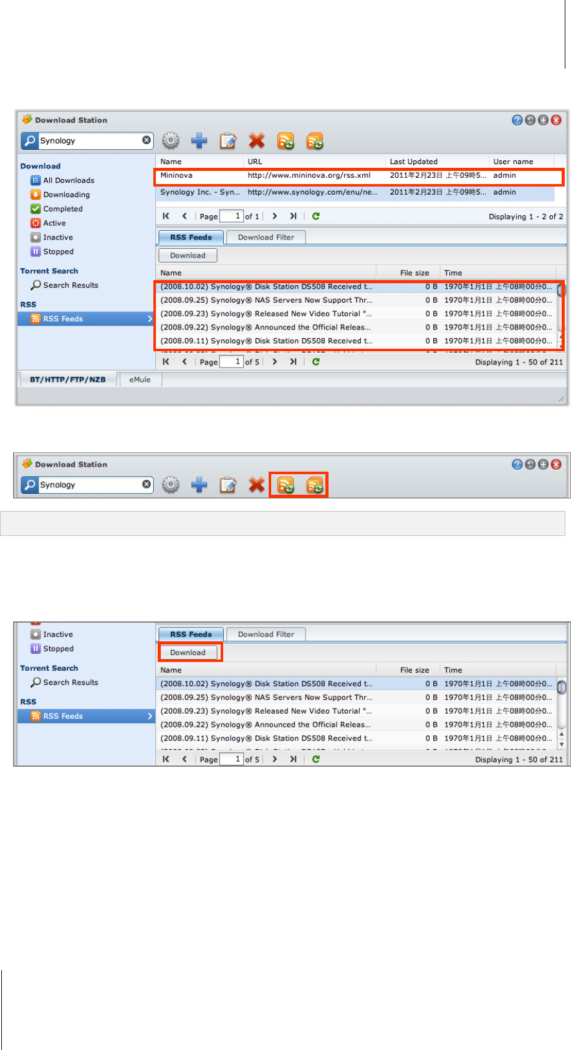
Task: Click the Edit notepad icon in top screenshot toolbar
Action: (x=228, y=141)
